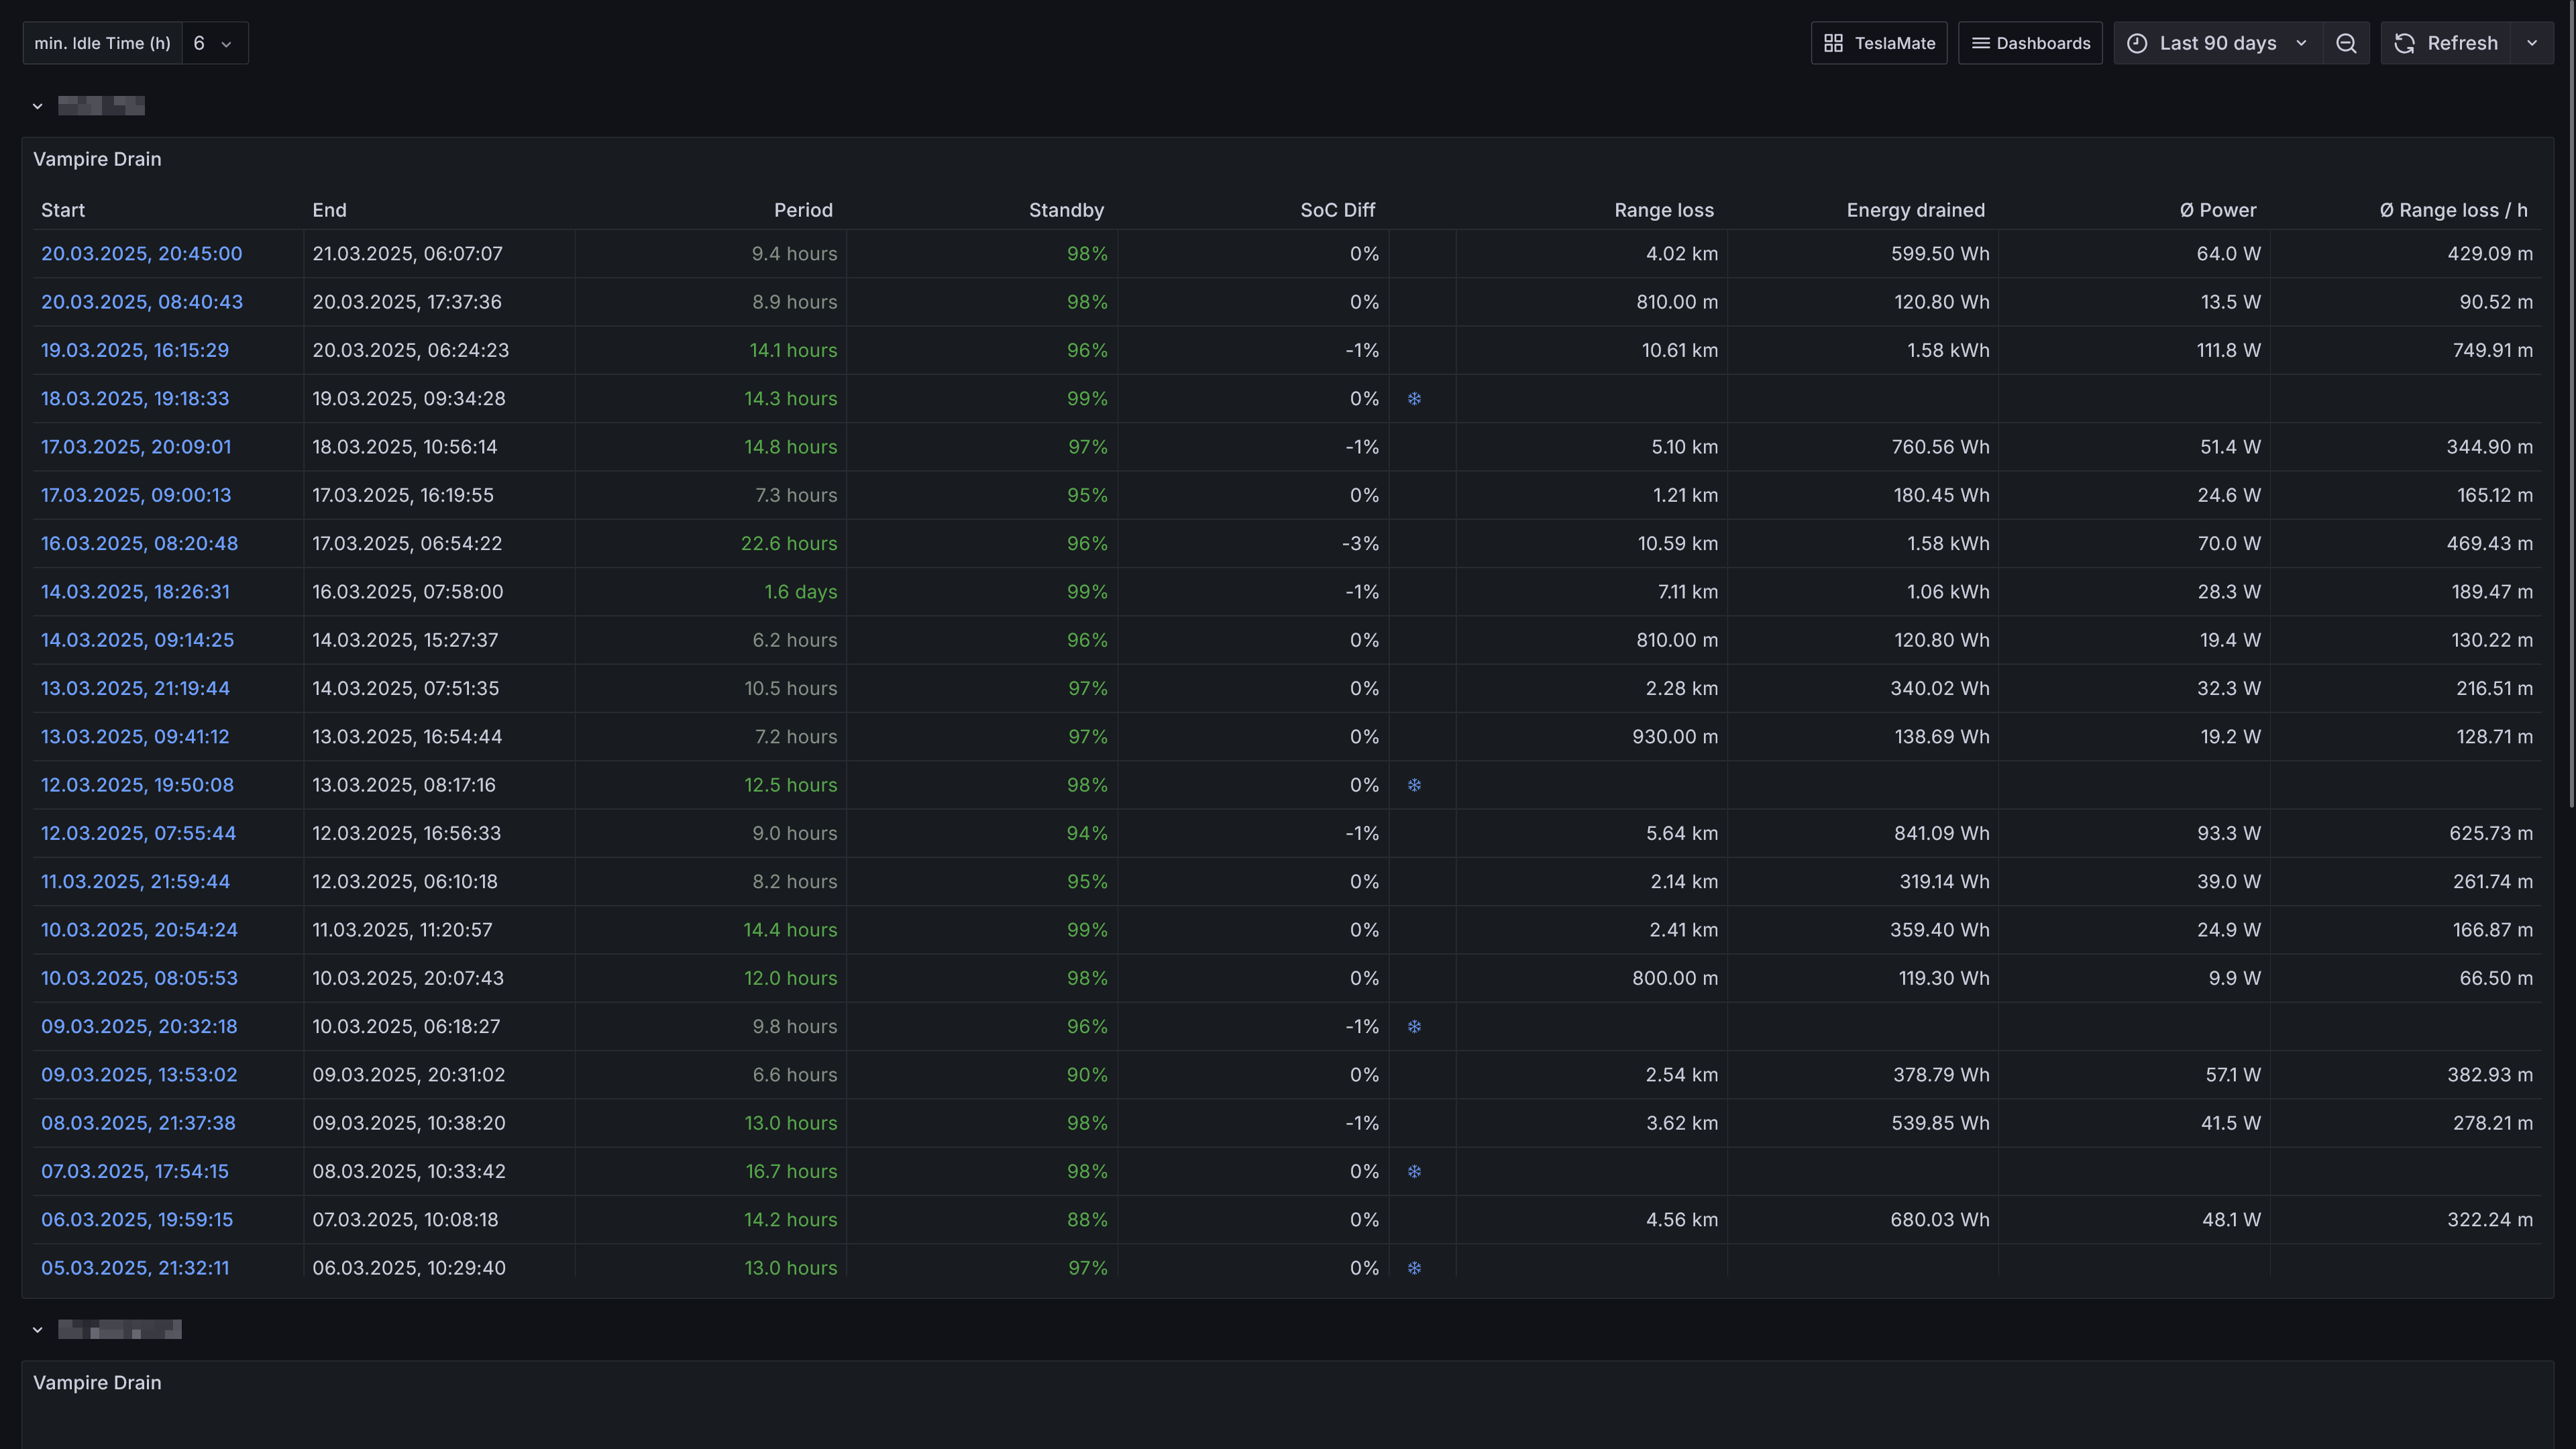2576x1449 pixels.
Task: Collapse the second car's row section
Action: coord(38,1330)
